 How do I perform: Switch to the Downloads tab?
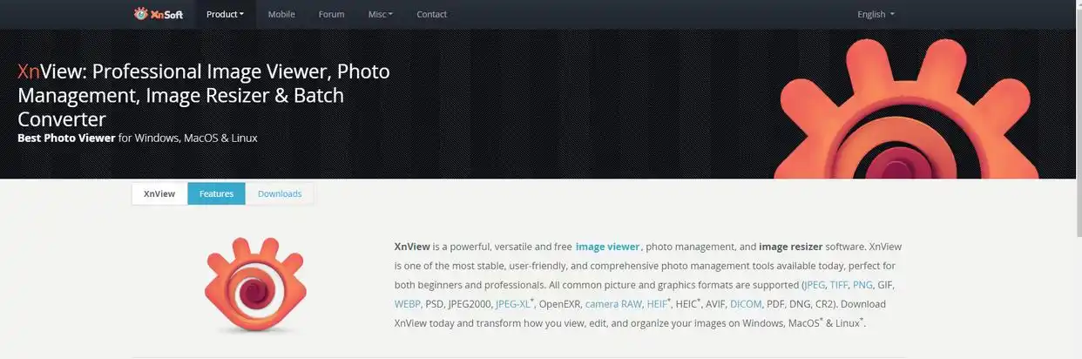[280, 193]
